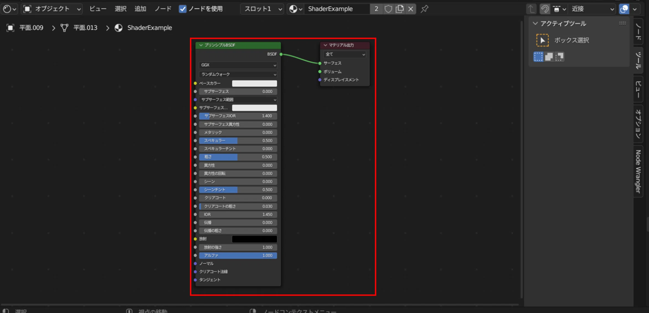This screenshot has width=649, height=313.
Task: Toggle the pin icon in header
Action: tap(424, 9)
